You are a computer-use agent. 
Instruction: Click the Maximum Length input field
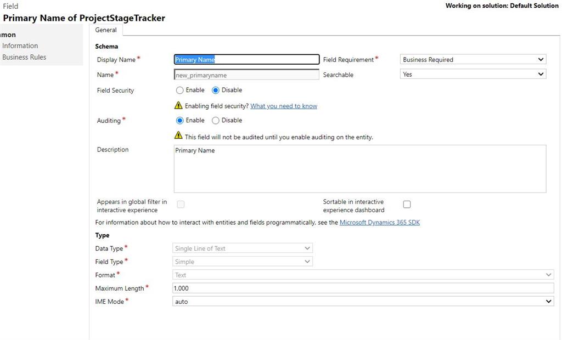tap(362, 288)
